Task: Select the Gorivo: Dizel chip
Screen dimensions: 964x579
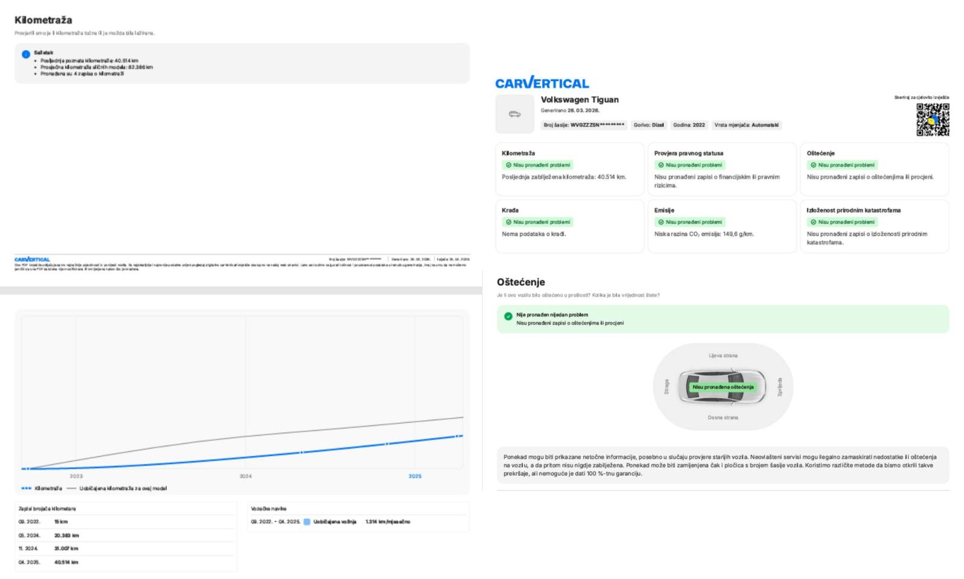Action: pos(648,125)
